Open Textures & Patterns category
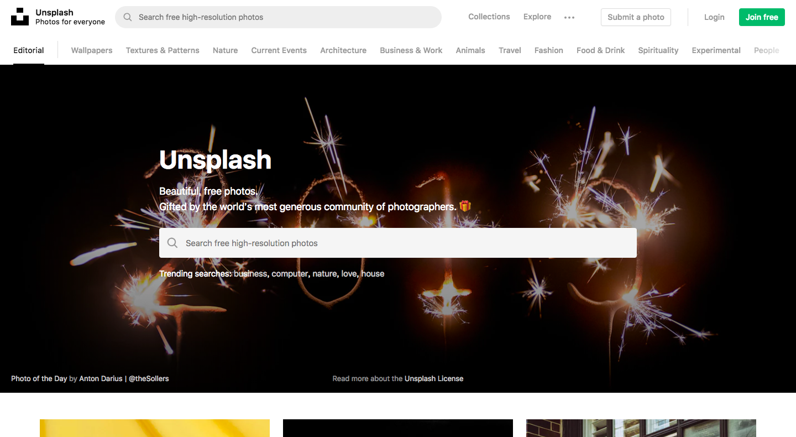 [163, 50]
